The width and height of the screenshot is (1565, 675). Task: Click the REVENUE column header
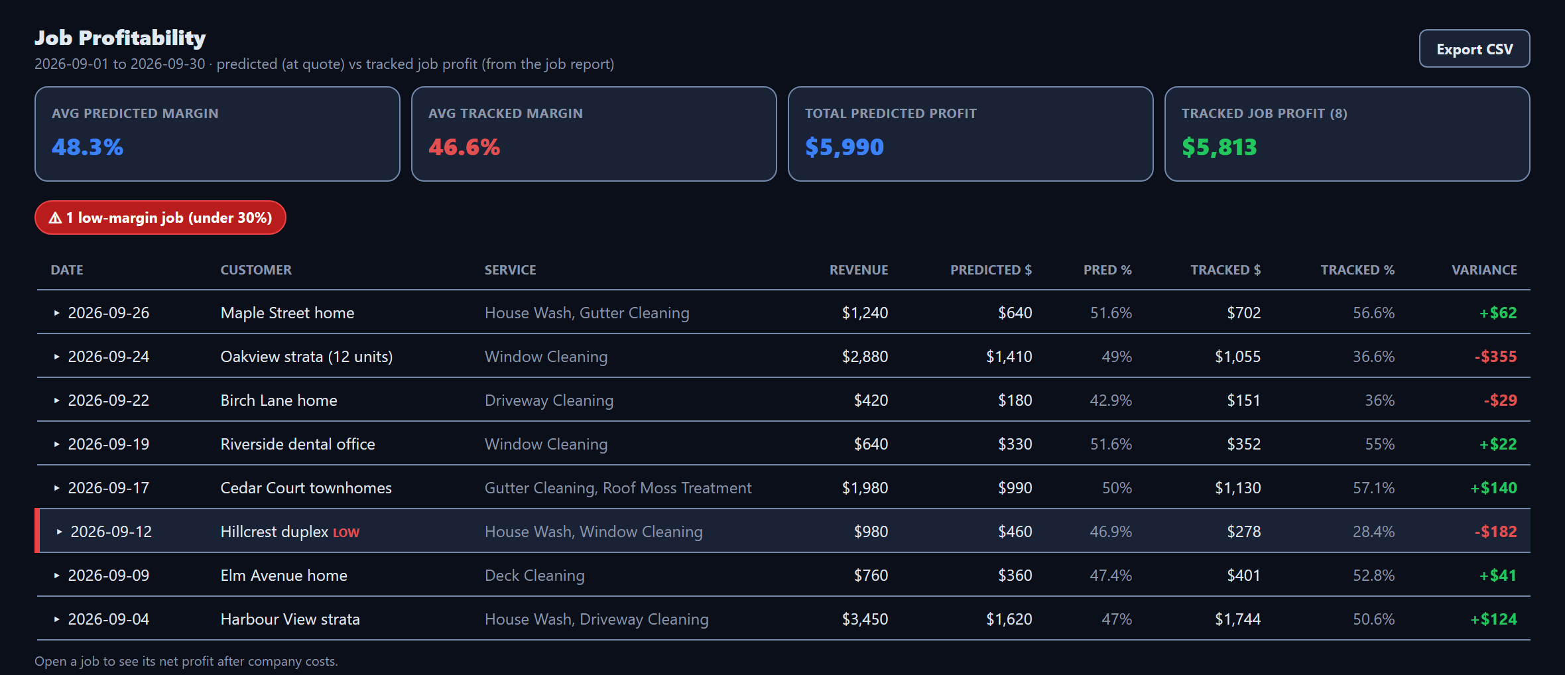[859, 270]
